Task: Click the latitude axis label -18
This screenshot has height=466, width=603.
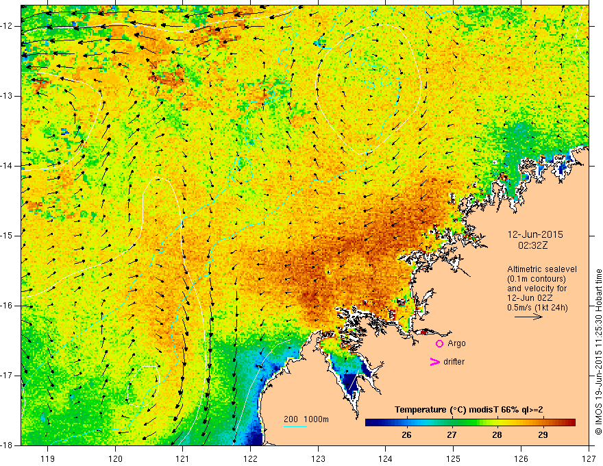Action: 8,445
